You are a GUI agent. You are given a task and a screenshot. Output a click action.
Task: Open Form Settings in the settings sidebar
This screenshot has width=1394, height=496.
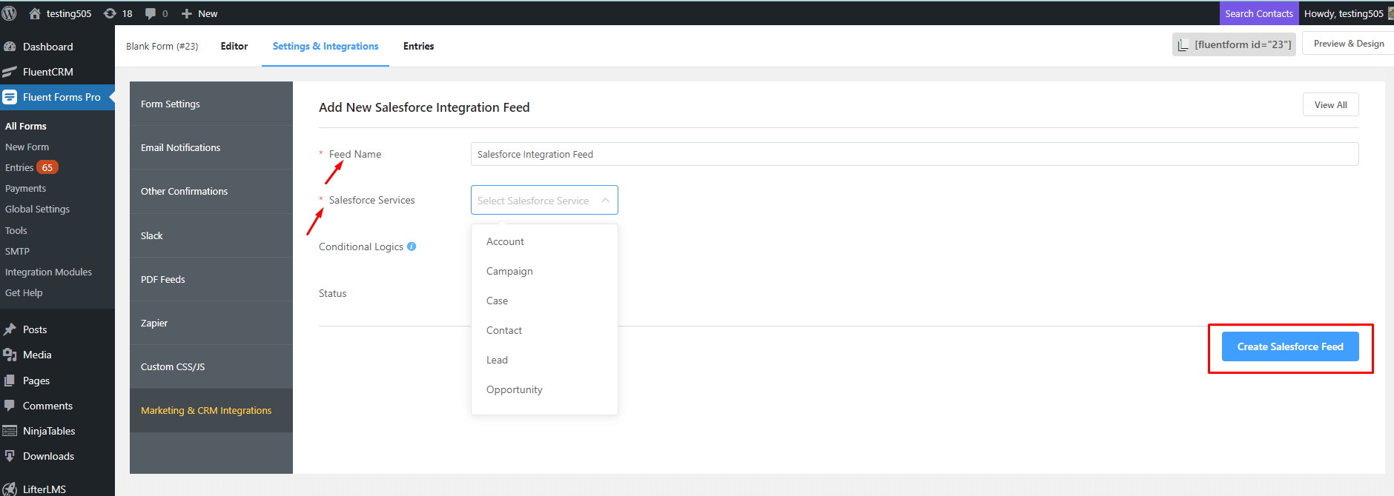[x=211, y=104]
